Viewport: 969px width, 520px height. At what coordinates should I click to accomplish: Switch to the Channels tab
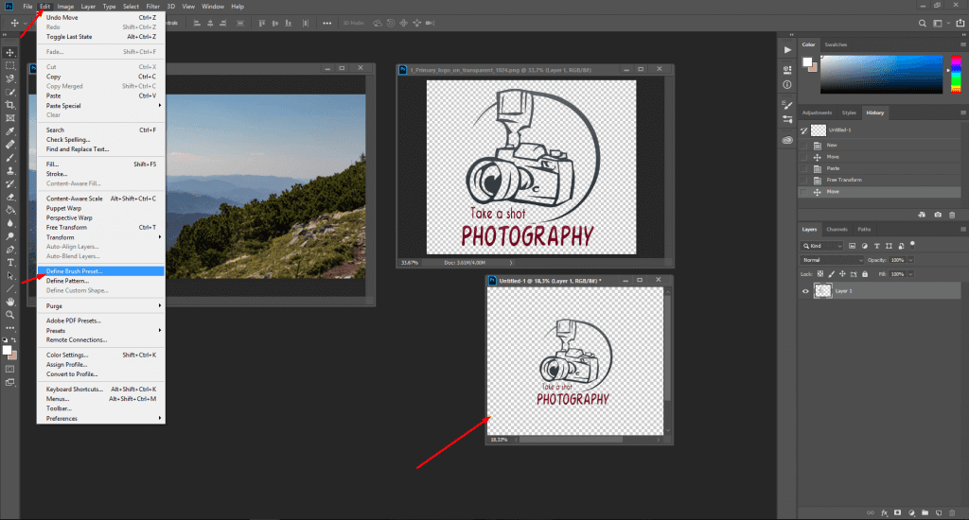[837, 229]
